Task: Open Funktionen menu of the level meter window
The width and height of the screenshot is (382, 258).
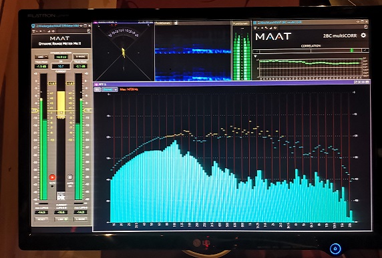Action: (x=240, y=23)
